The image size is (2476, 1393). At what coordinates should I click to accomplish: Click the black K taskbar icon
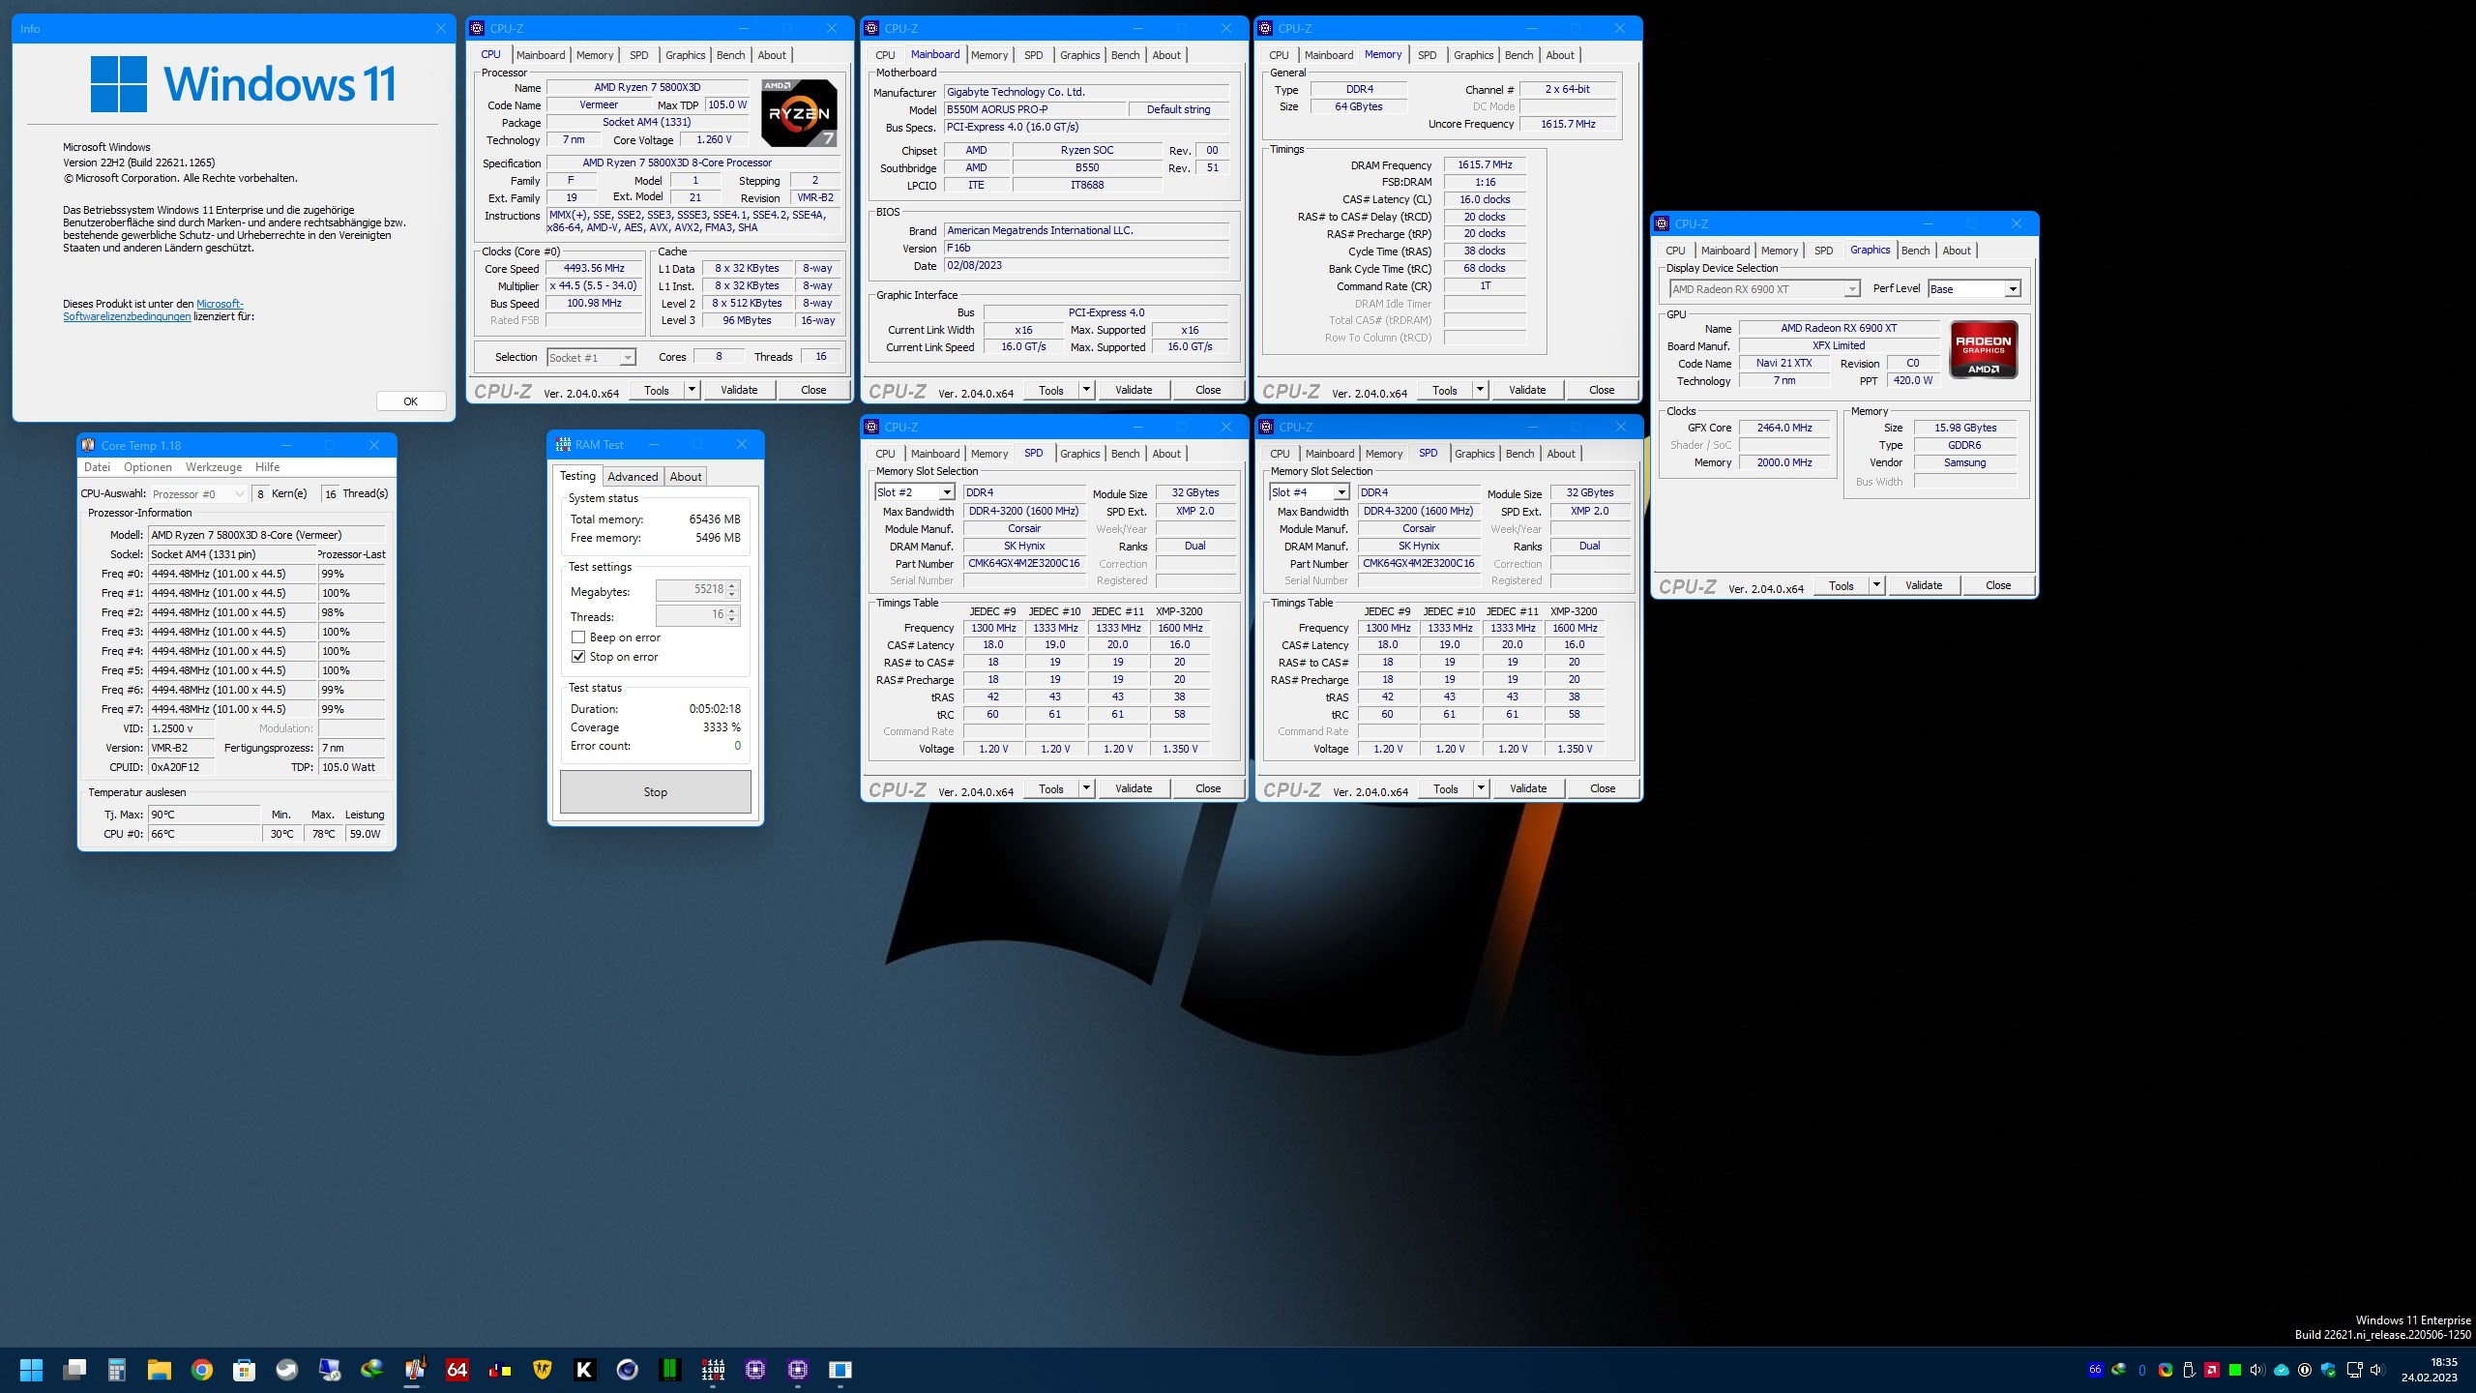point(584,1370)
